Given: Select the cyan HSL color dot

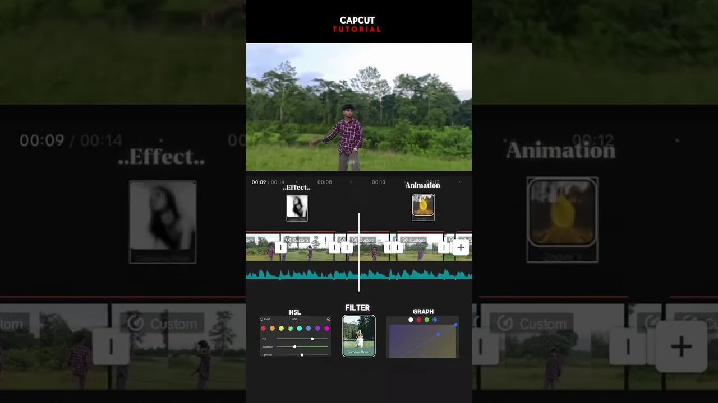Looking at the screenshot, I should 300,329.
